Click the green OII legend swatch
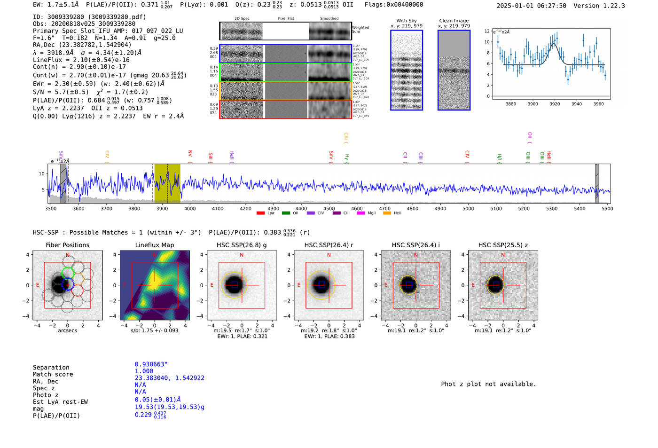 point(286,213)
